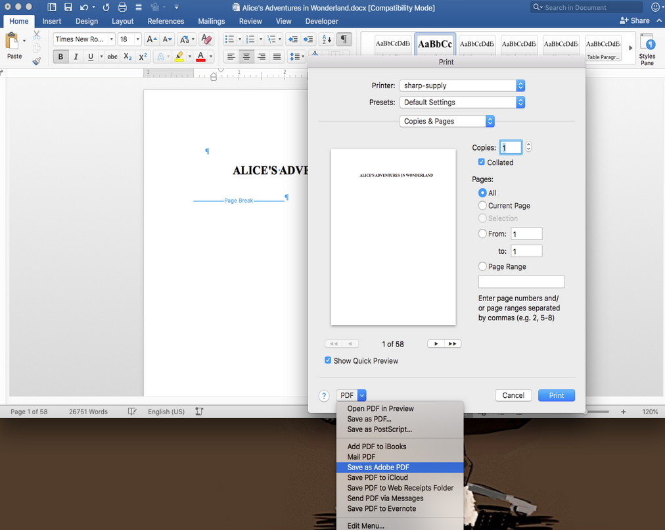665x530 pixels.
Task: Apply red font color swatch
Action: [x=201, y=57]
